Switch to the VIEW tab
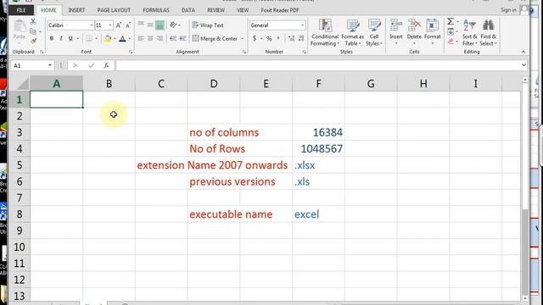The width and height of the screenshot is (543, 305). coord(243,10)
